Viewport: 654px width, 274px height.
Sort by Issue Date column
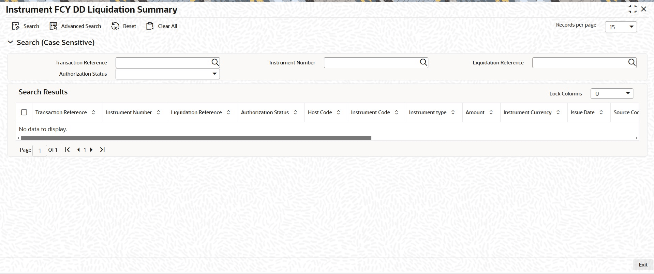point(601,112)
